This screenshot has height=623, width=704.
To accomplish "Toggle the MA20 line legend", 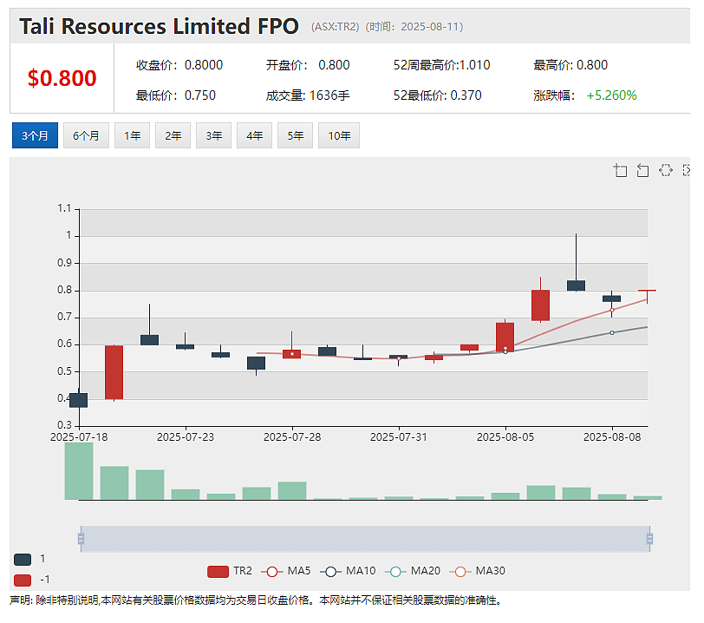I will [413, 571].
